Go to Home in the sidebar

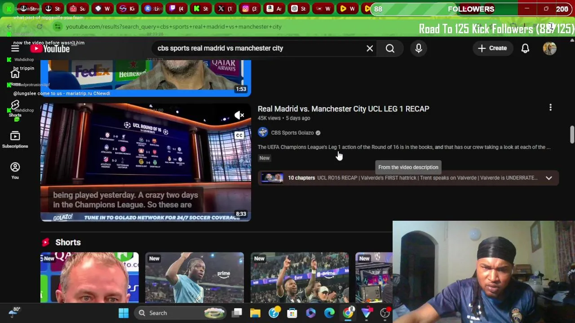point(15,77)
